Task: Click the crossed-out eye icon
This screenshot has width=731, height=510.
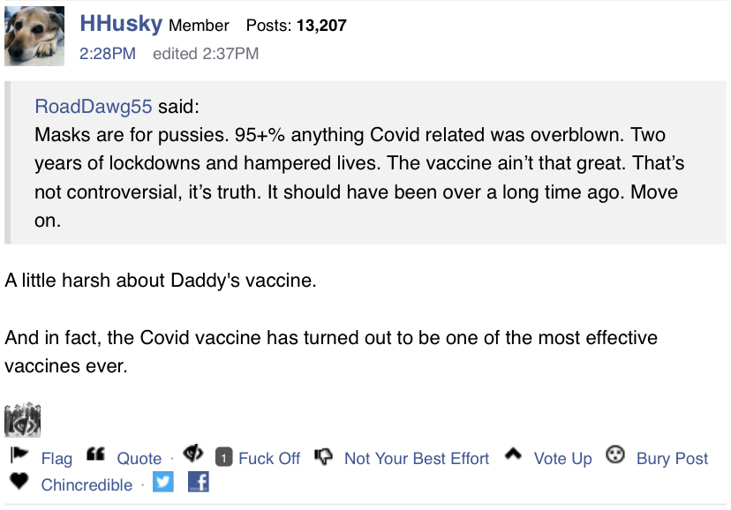Action: coord(193,454)
